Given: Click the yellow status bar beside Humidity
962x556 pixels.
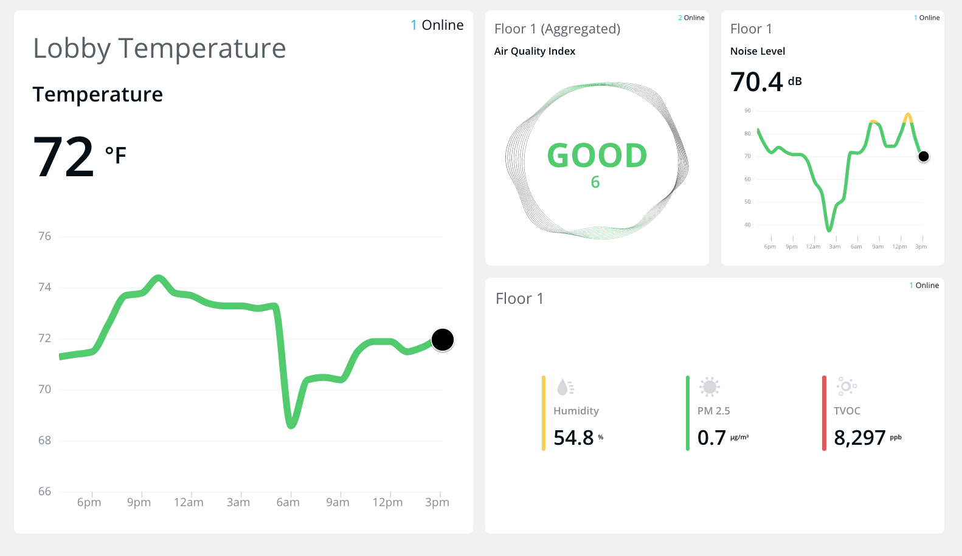Looking at the screenshot, I should [x=544, y=413].
